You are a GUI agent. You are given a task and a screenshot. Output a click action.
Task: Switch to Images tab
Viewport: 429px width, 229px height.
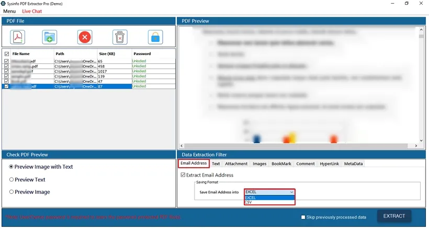click(x=259, y=164)
